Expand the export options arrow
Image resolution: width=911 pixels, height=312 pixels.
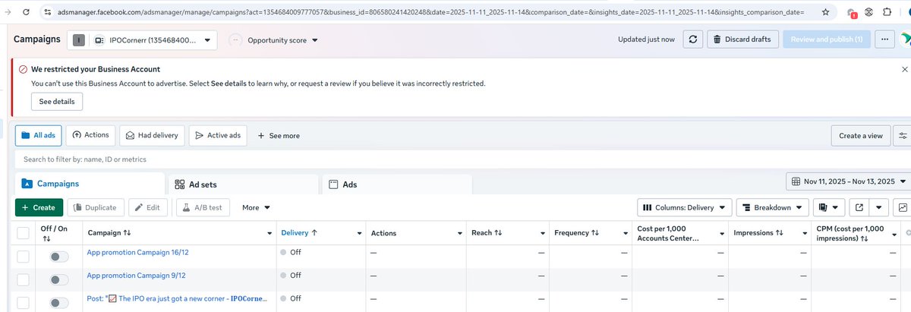coord(879,207)
